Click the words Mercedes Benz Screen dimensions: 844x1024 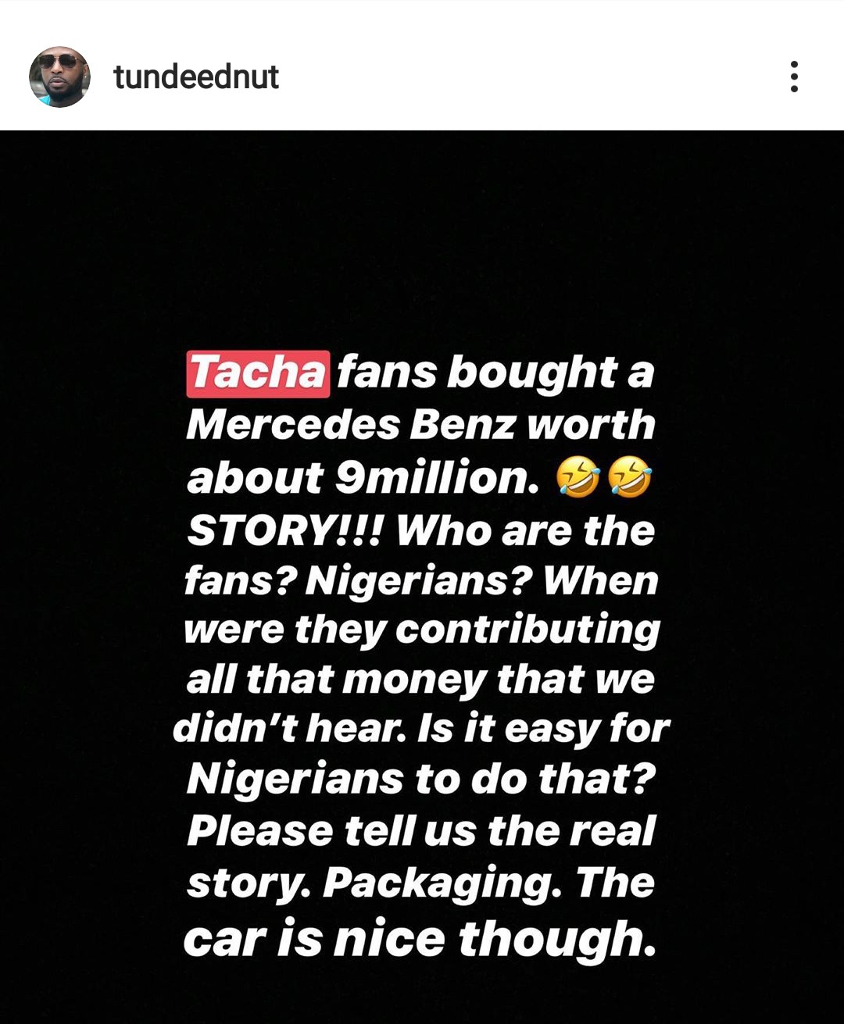(x=351, y=425)
